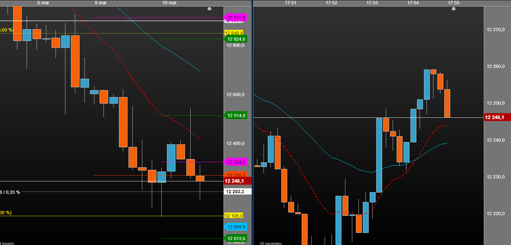This screenshot has height=245, width=511.
Task: Click the 17:51 time label
Action: click(291, 3)
